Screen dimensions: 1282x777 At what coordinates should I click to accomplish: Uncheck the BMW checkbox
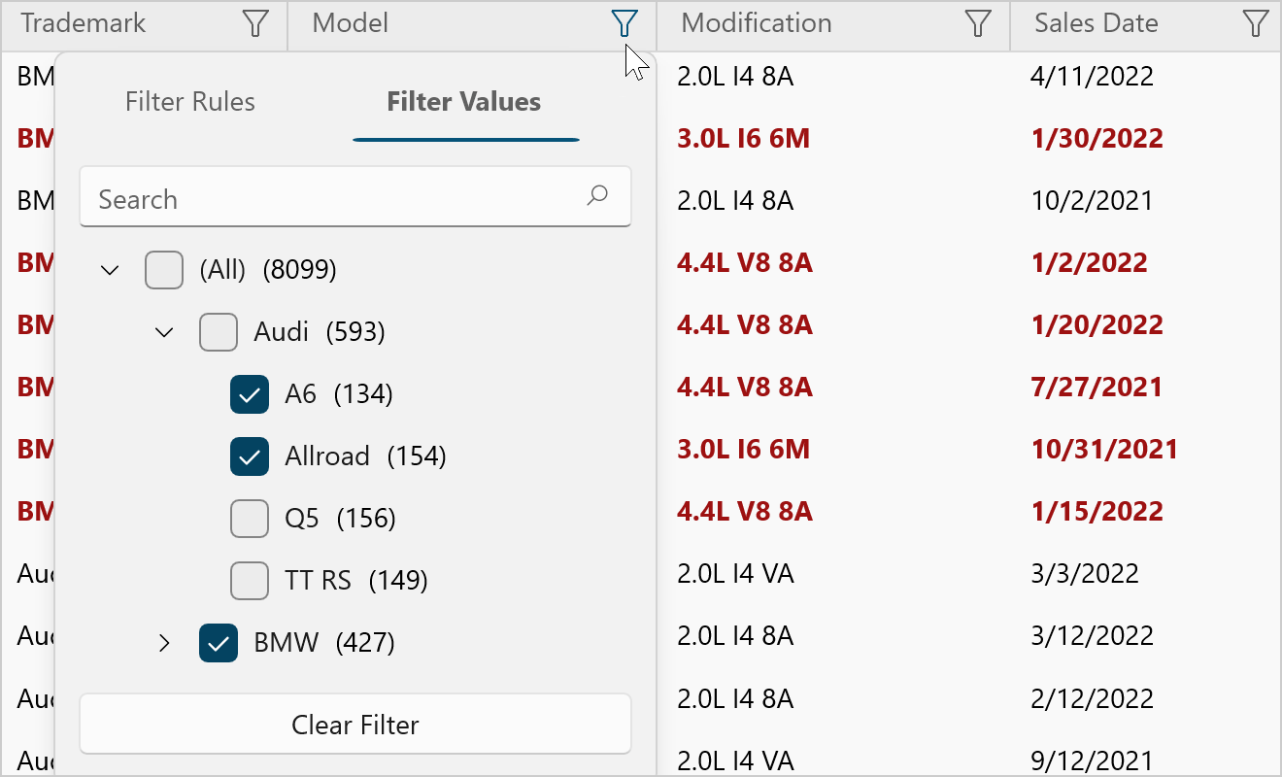click(218, 643)
